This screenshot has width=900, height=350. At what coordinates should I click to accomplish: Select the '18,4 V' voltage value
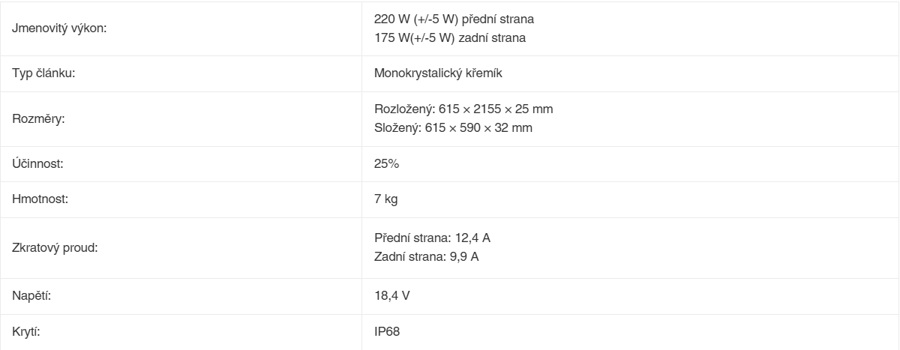tap(391, 295)
